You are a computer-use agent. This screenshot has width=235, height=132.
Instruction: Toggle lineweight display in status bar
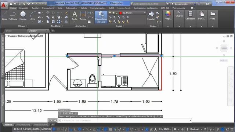click(106, 129)
